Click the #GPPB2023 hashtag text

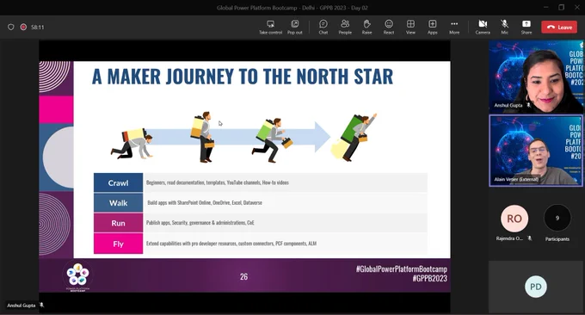[x=429, y=278]
